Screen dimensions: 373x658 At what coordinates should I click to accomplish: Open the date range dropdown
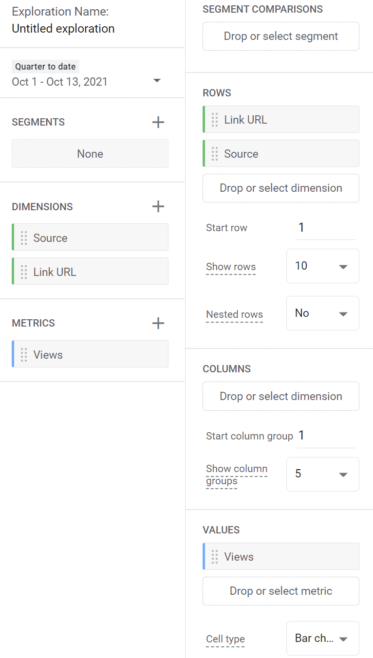[156, 81]
